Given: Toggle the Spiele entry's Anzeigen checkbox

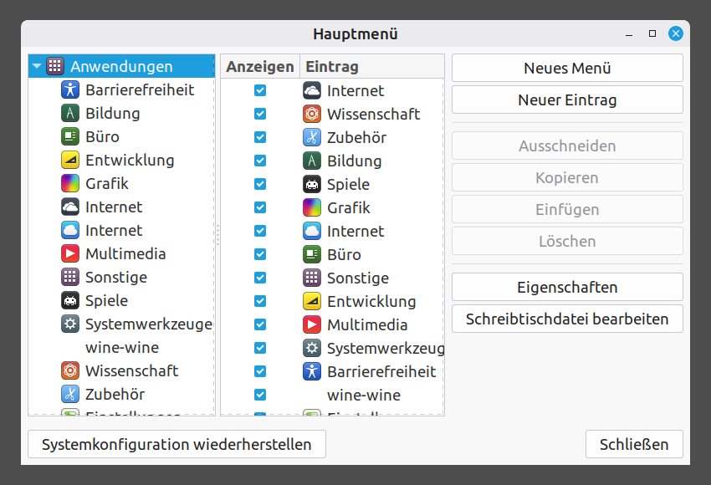Looking at the screenshot, I should pos(260,185).
